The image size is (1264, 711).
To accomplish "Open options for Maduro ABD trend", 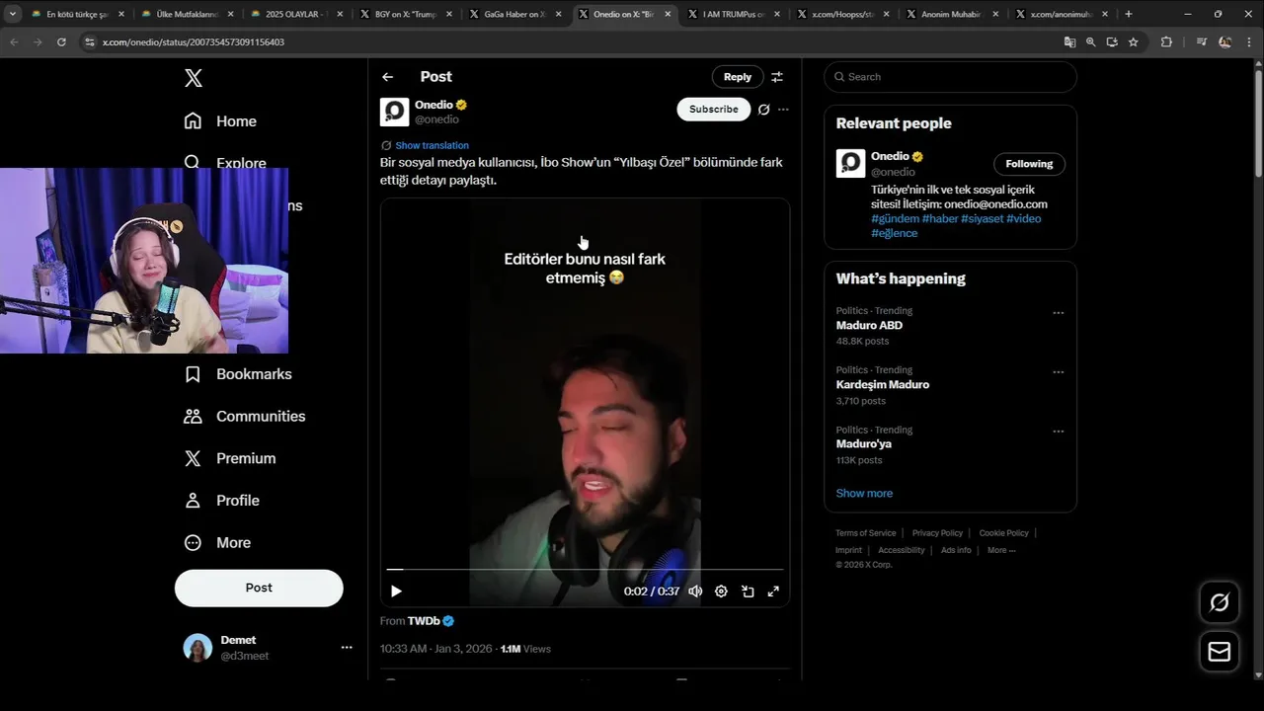I will [1059, 313].
